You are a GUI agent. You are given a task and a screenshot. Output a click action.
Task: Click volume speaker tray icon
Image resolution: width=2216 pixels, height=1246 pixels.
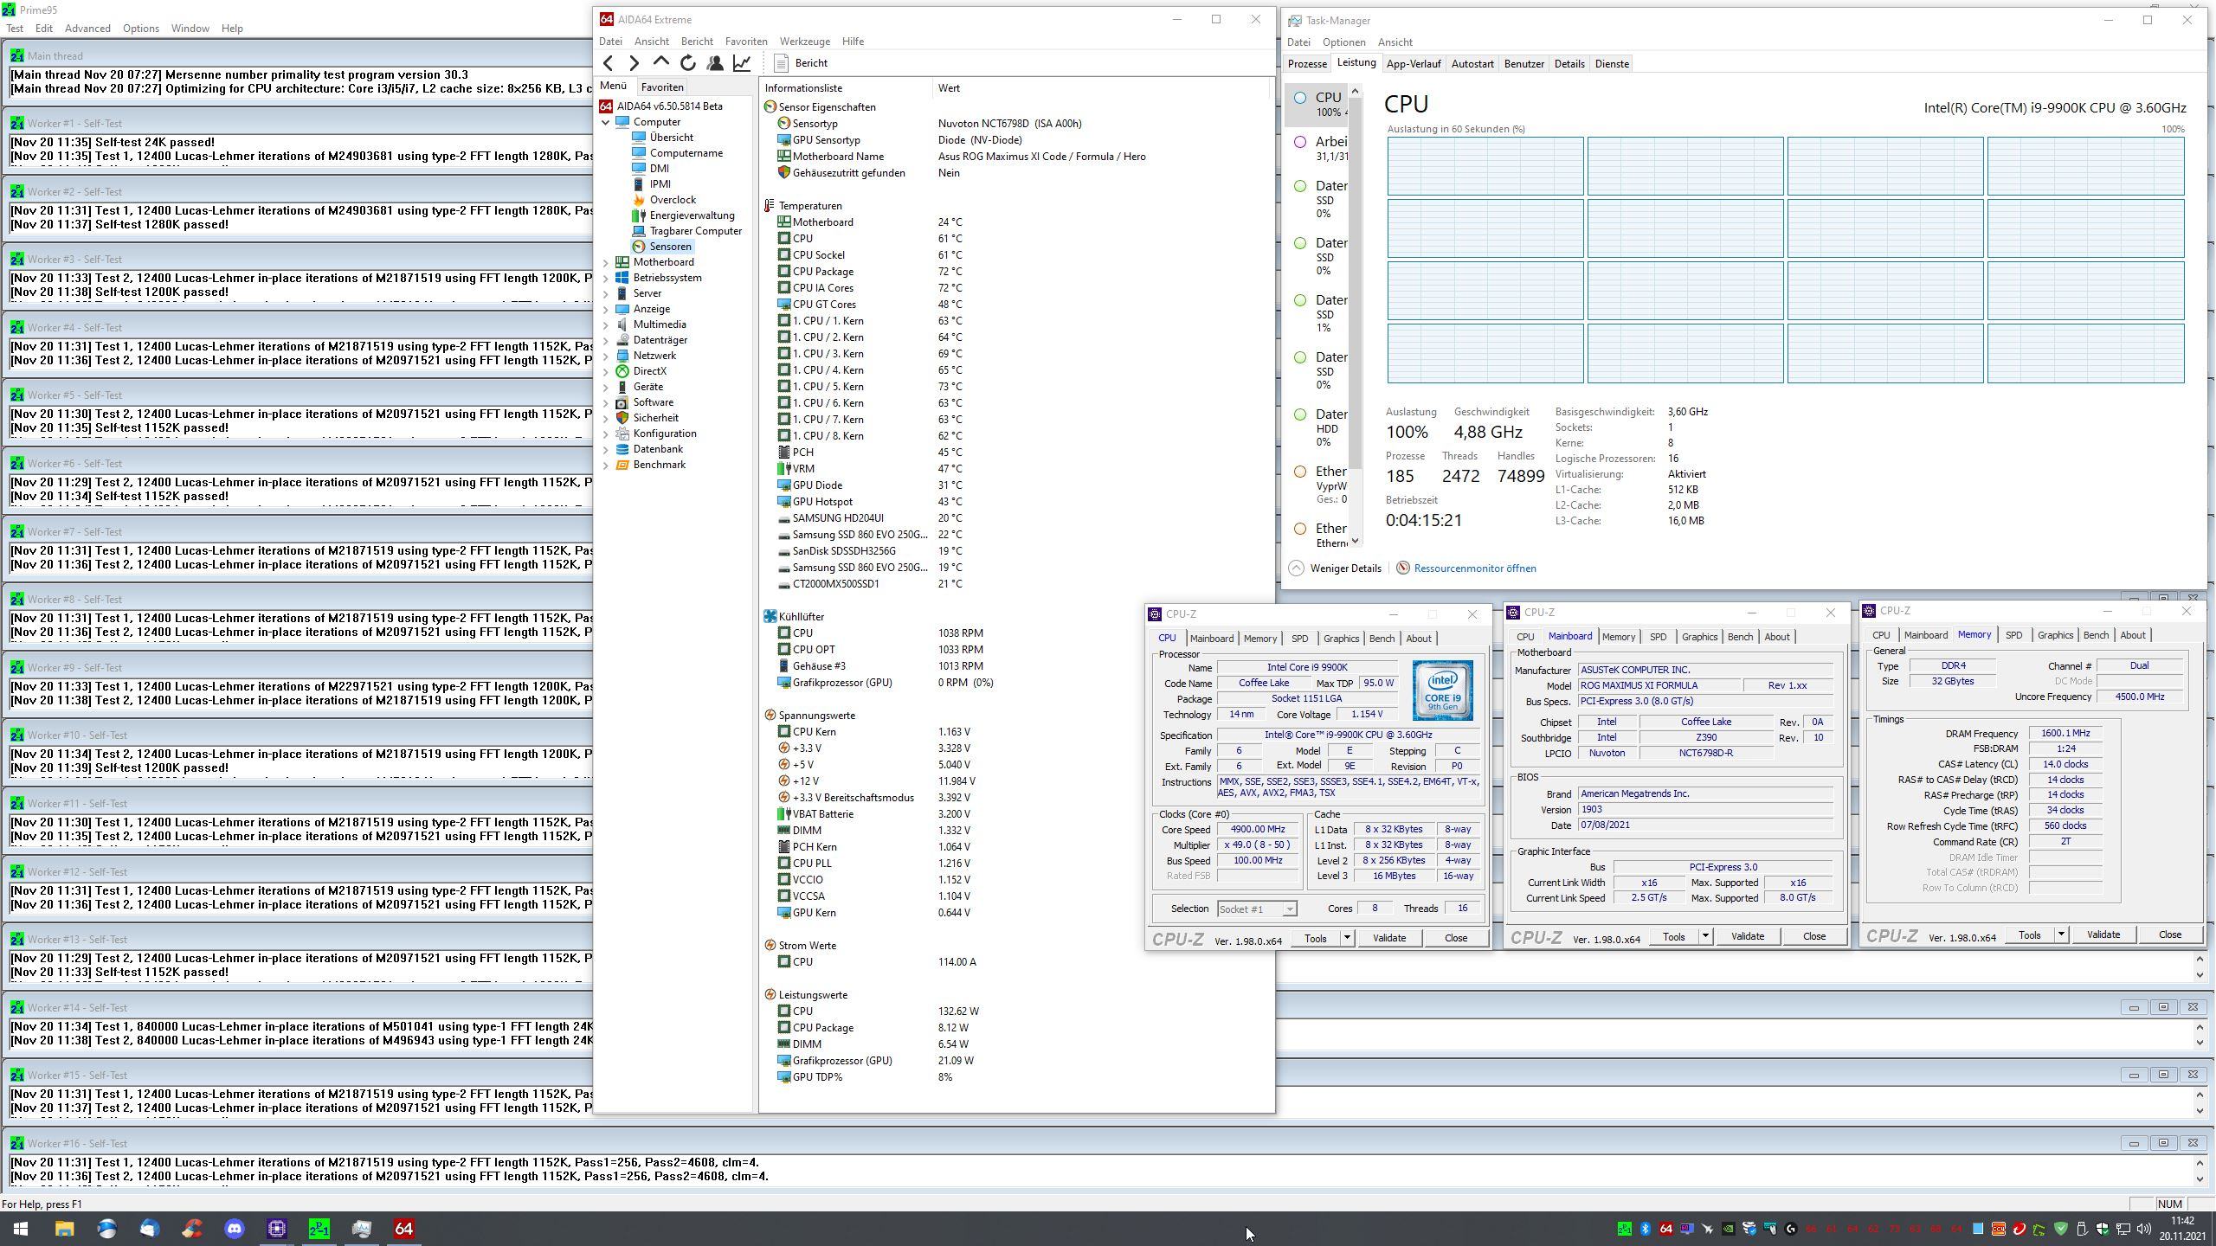click(x=2144, y=1229)
